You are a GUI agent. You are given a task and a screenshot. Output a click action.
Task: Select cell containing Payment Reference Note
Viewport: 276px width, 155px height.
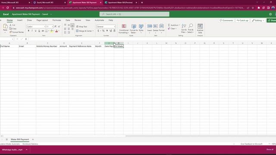click(82, 46)
